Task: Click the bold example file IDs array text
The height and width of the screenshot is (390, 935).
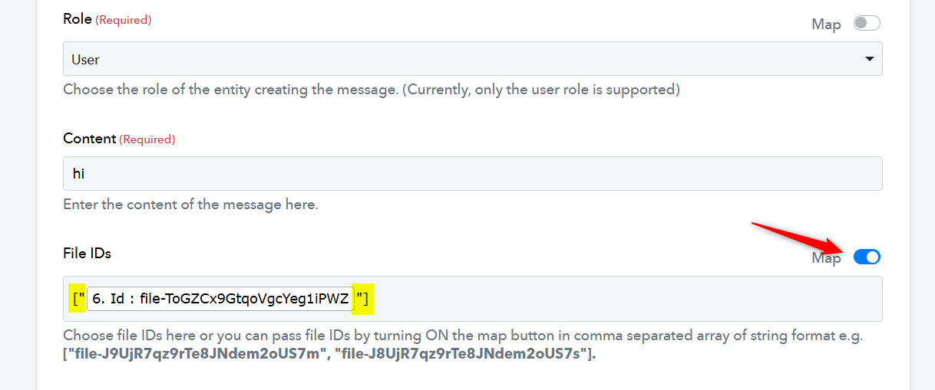Action: click(329, 355)
